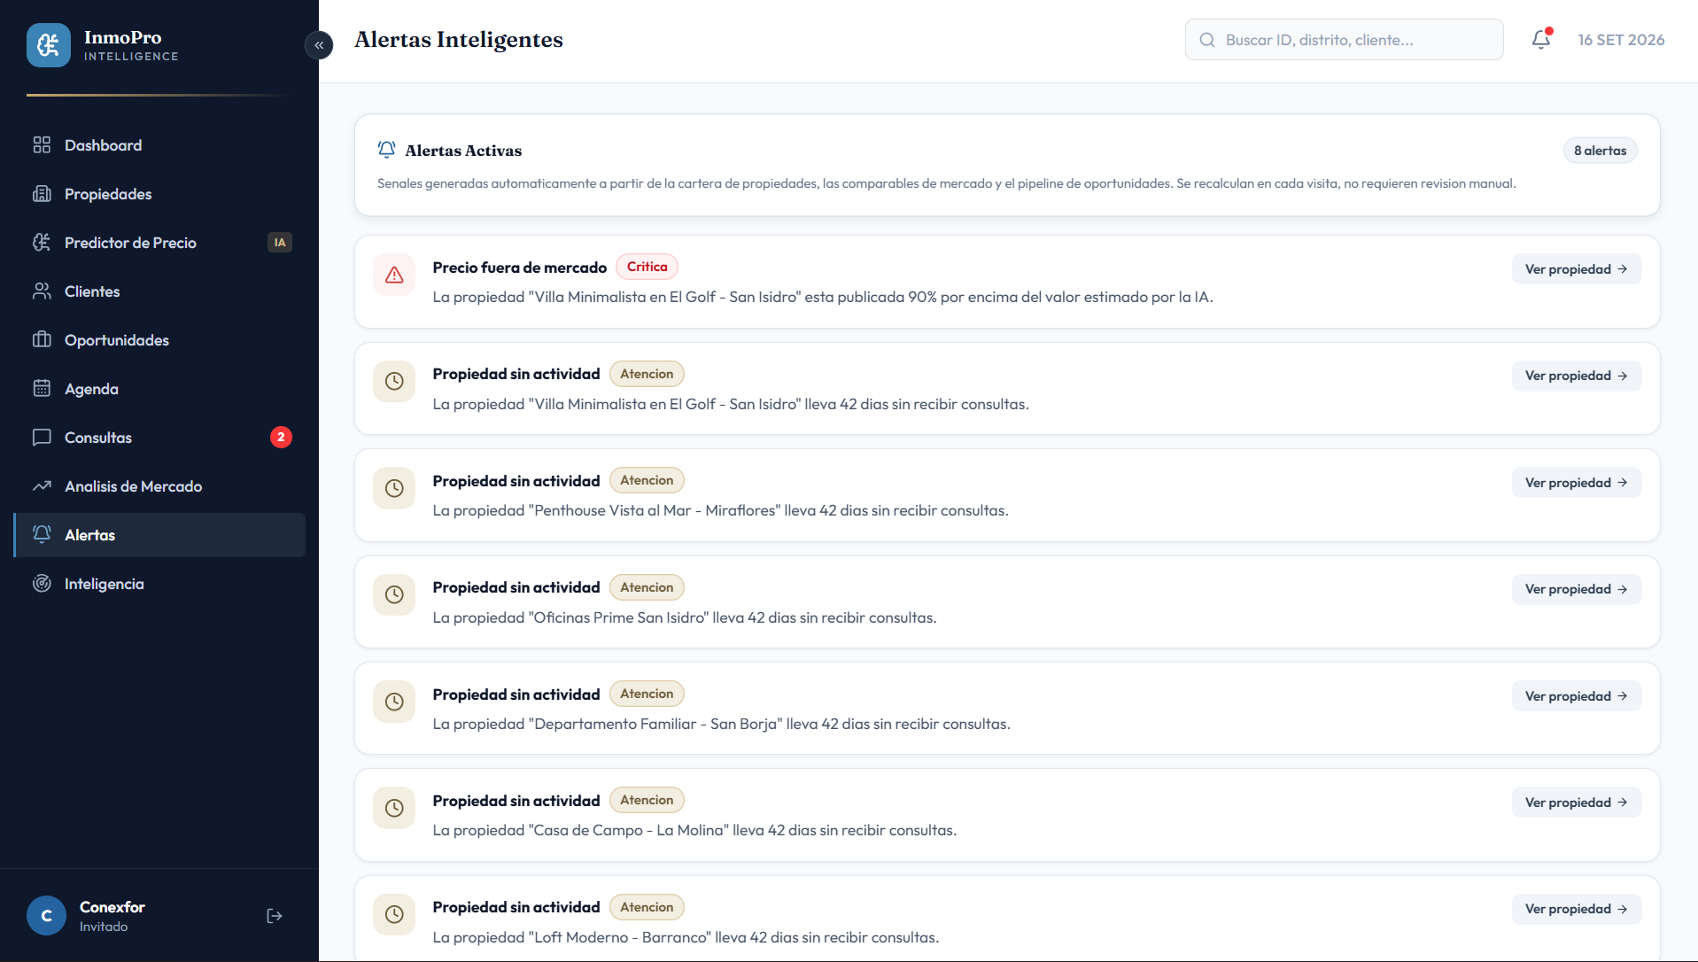The image size is (1698, 962).
Task: Click the clock icon on Casa de Campo alert
Action: pos(394,808)
